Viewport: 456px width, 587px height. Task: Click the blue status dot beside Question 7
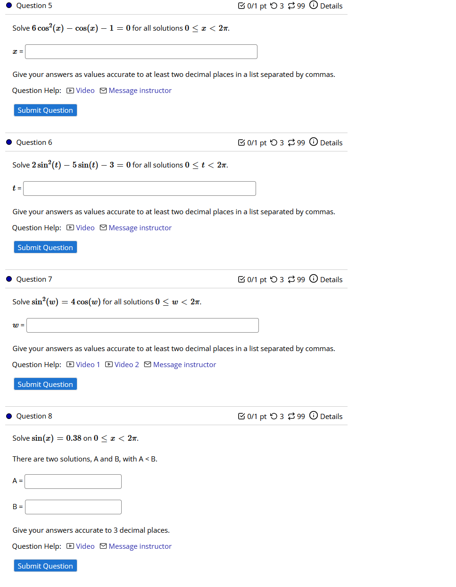[8, 279]
